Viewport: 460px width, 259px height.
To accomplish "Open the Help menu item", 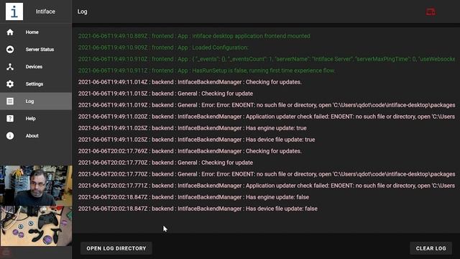I will click(x=36, y=118).
